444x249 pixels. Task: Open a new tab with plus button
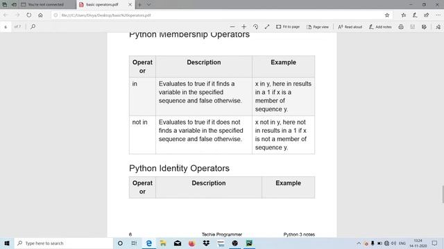tap(139, 5)
